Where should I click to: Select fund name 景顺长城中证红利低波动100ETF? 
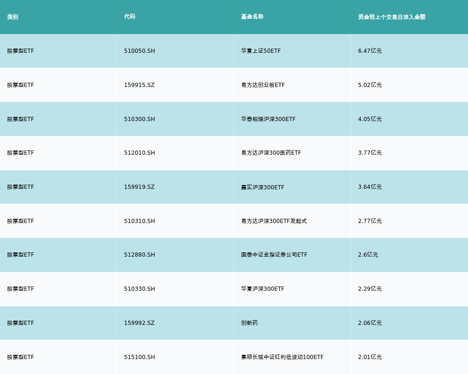282,357
